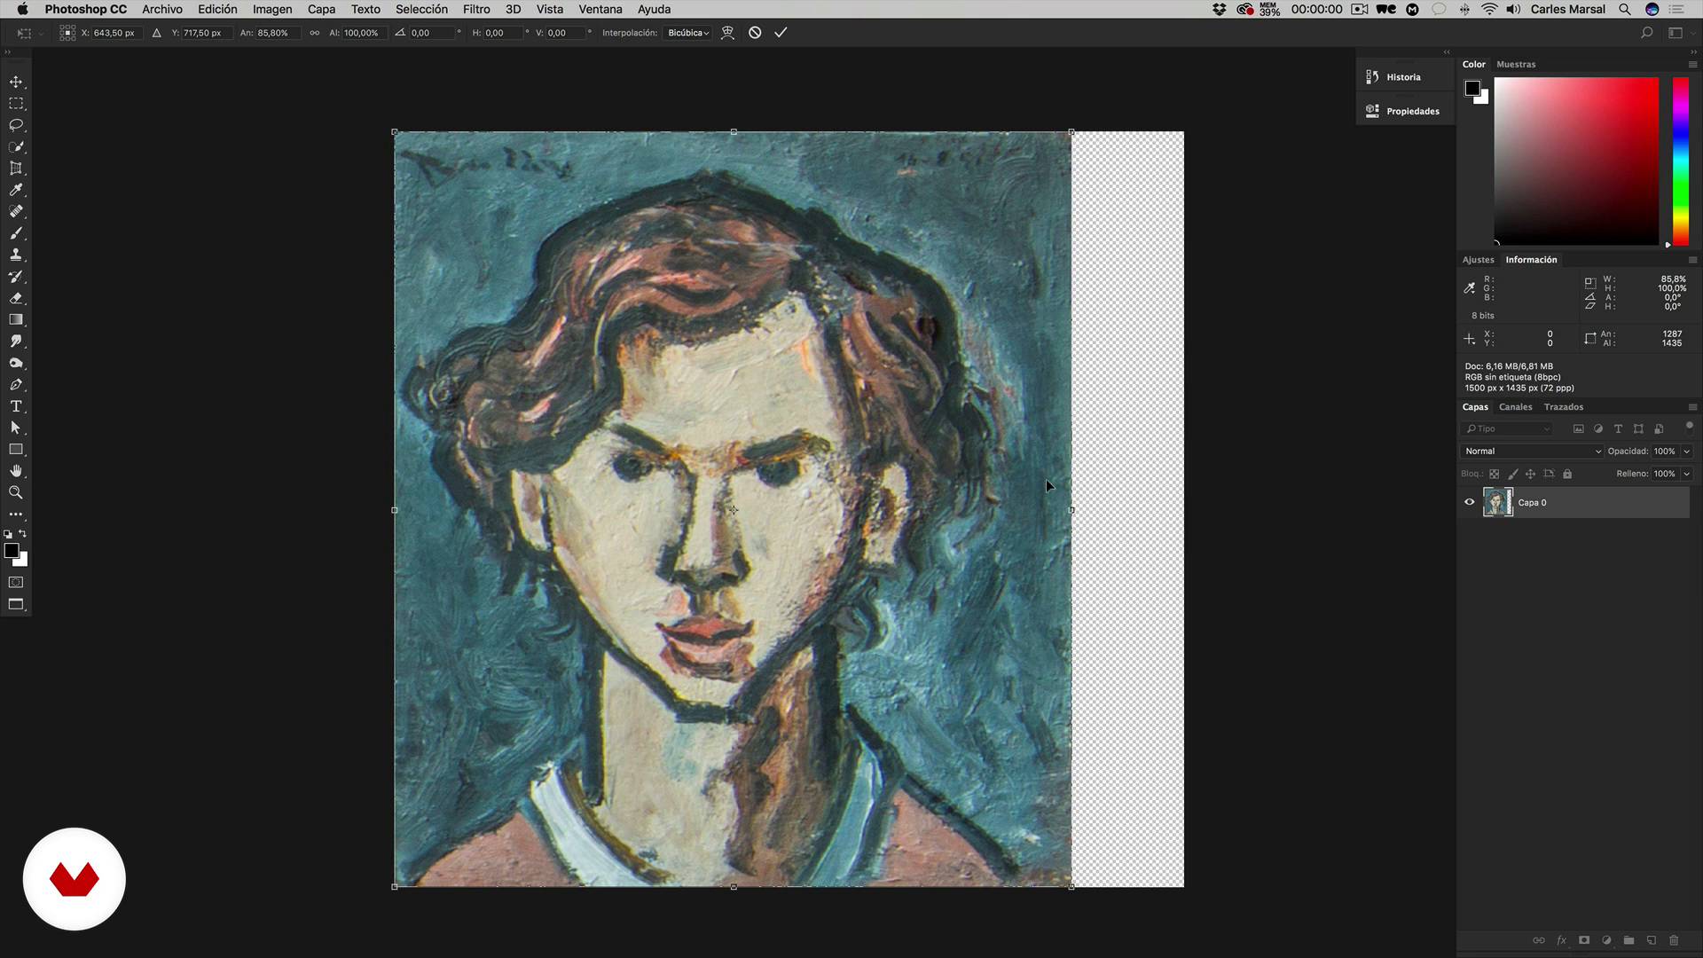Toggle lock transparent pixels
This screenshot has width=1703, height=958.
point(1494,474)
